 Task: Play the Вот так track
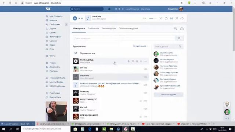click(x=76, y=69)
